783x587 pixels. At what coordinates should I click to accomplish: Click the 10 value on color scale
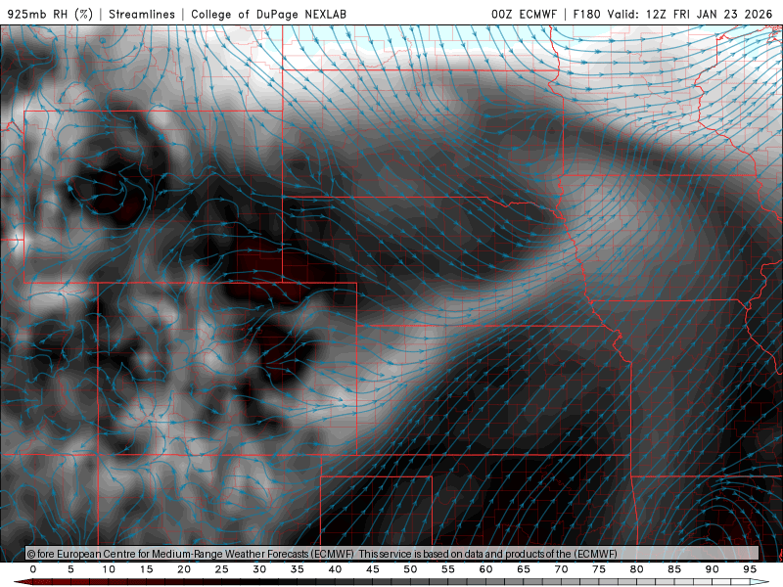click(109, 569)
